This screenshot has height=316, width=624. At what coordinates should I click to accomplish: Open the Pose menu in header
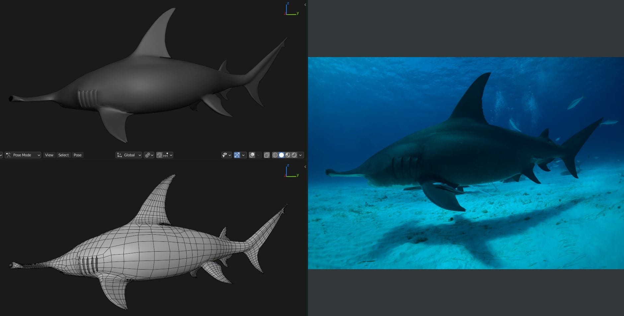click(77, 155)
